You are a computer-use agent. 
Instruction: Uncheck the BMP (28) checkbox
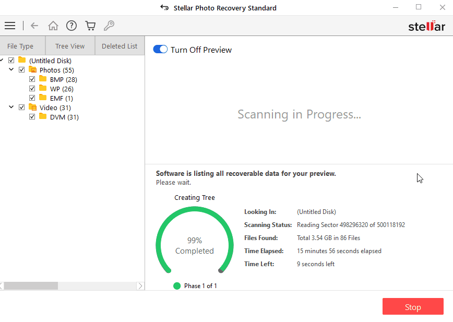[32, 79]
